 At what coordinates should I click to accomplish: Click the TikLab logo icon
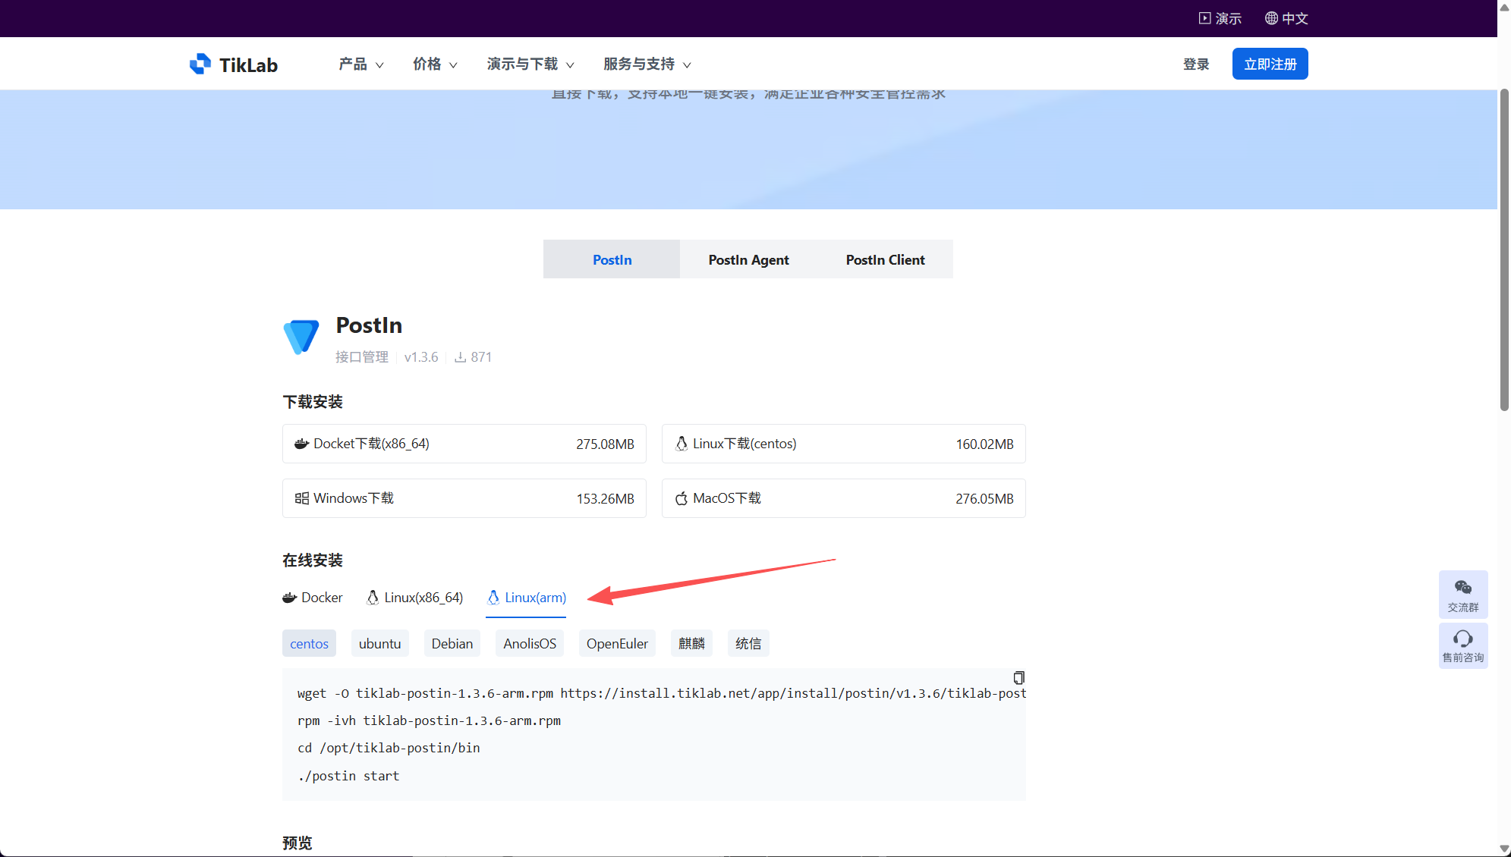point(200,64)
